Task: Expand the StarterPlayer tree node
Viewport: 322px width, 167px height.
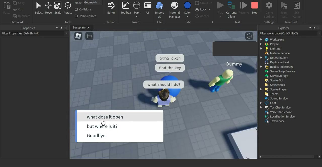Action: tap(261, 89)
